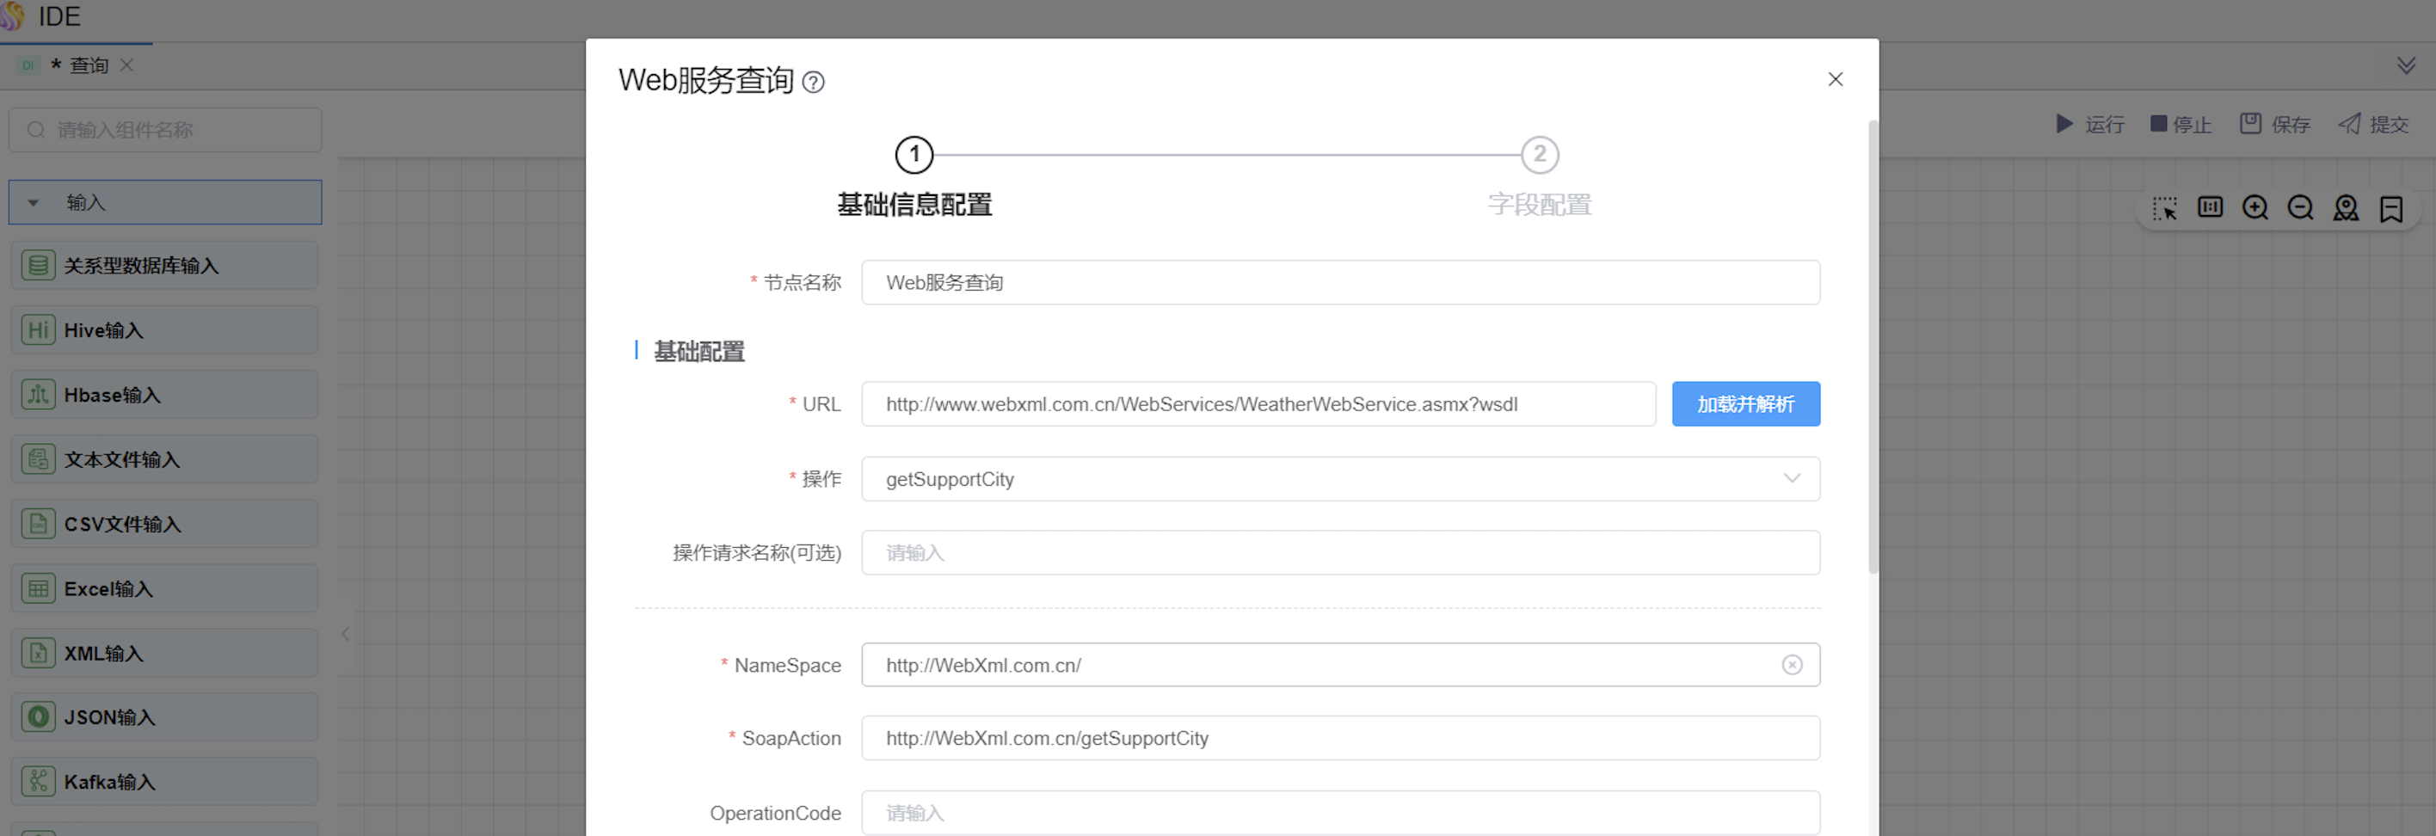The height and width of the screenshot is (836, 2436).
Task: Select the Excel输入 component
Action: [x=165, y=588]
